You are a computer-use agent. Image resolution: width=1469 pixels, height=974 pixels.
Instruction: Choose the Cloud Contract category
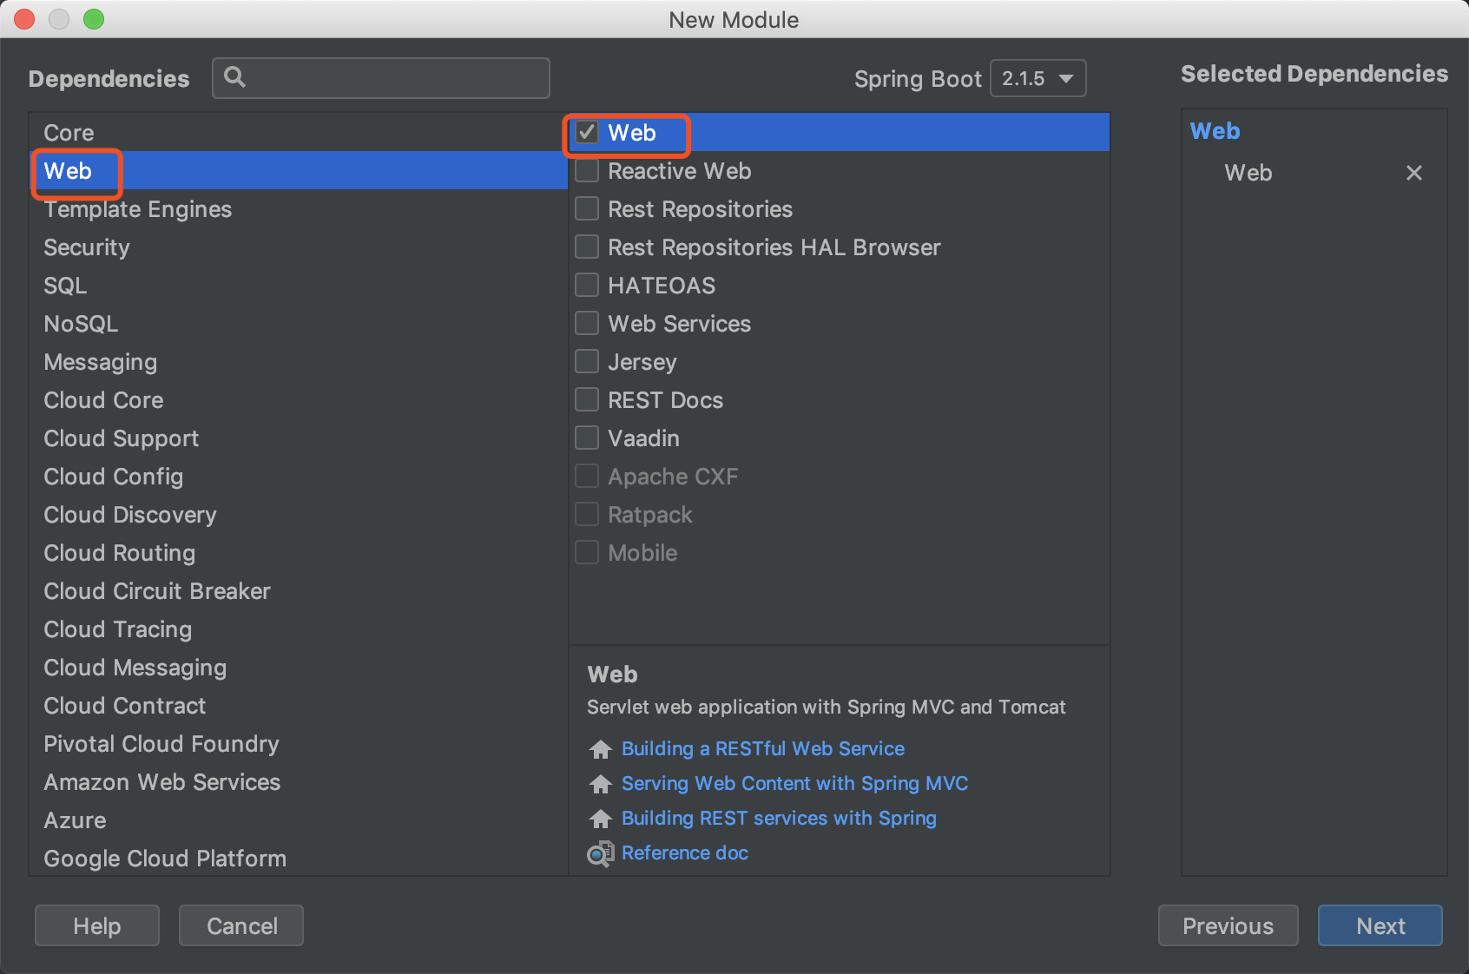pyautogui.click(x=299, y=706)
